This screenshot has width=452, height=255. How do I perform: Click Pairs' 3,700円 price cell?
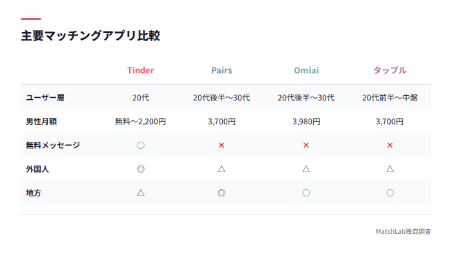pyautogui.click(x=221, y=122)
